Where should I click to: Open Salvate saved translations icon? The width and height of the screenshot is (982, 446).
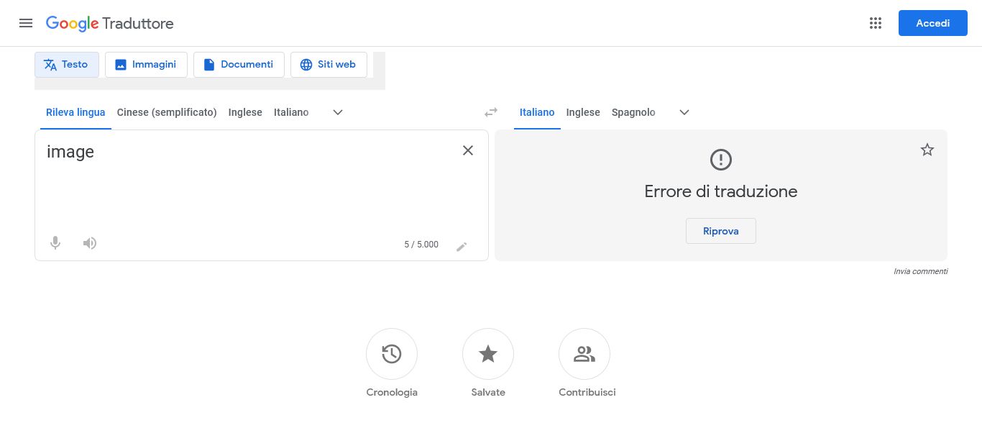[488, 354]
